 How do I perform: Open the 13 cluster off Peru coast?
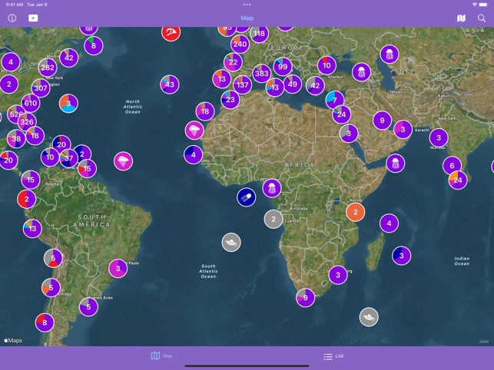pyautogui.click(x=32, y=229)
